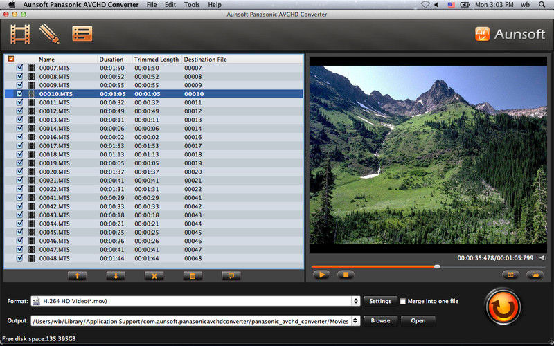Image resolution: width=554 pixels, height=346 pixels.
Task: Open the orange list Options icon
Action: (x=82, y=34)
